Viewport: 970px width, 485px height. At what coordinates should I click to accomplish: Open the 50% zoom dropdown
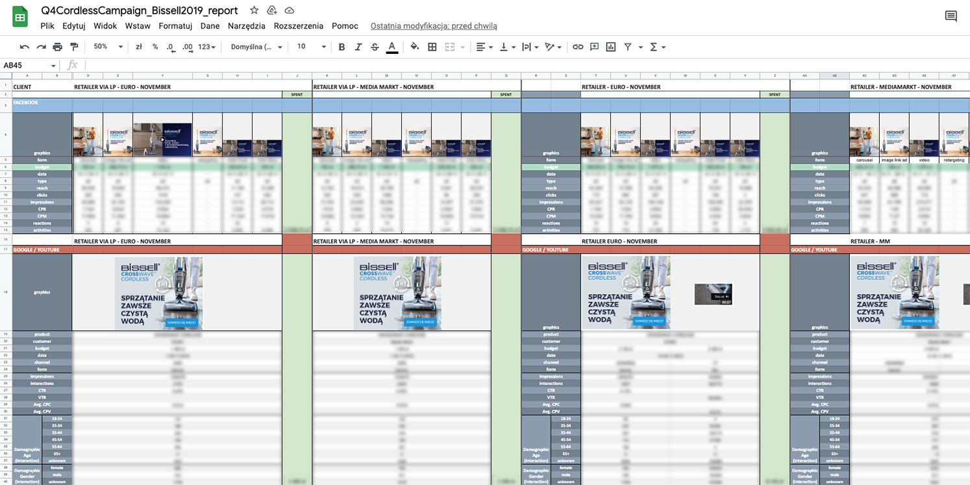pyautogui.click(x=108, y=47)
